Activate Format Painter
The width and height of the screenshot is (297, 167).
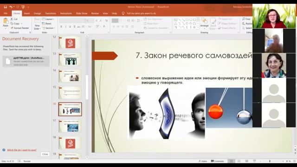pos(19,28)
